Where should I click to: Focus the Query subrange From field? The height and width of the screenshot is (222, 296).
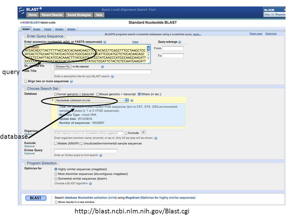(x=173, y=48)
